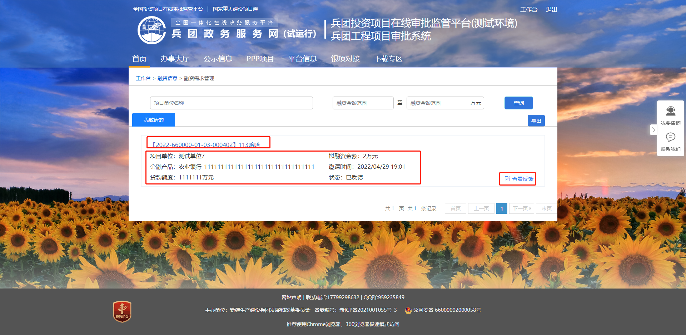
Task: Open project link 2022-660000-01-03-000402
Action: pyautogui.click(x=206, y=145)
